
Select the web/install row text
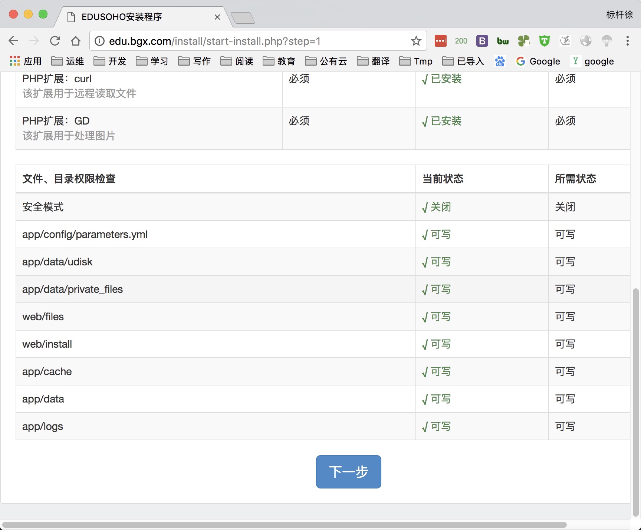pyautogui.click(x=47, y=344)
